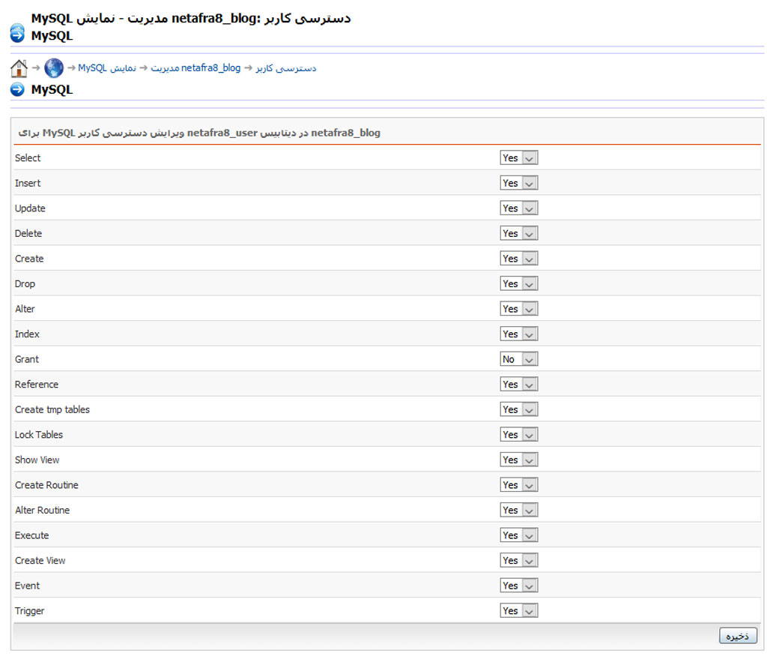This screenshot has width=767, height=668.
Task: Click the Drop privilege label
Action: (25, 284)
